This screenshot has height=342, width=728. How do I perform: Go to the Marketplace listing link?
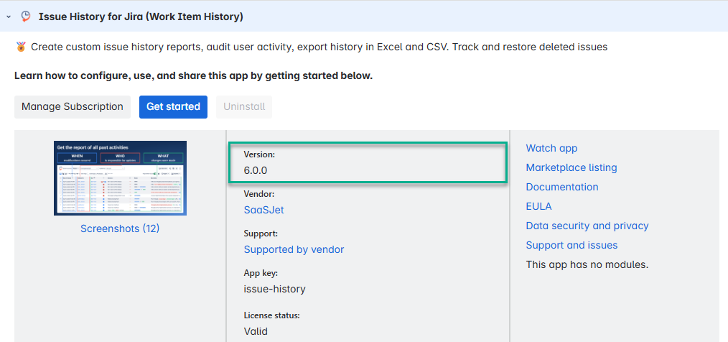point(571,167)
